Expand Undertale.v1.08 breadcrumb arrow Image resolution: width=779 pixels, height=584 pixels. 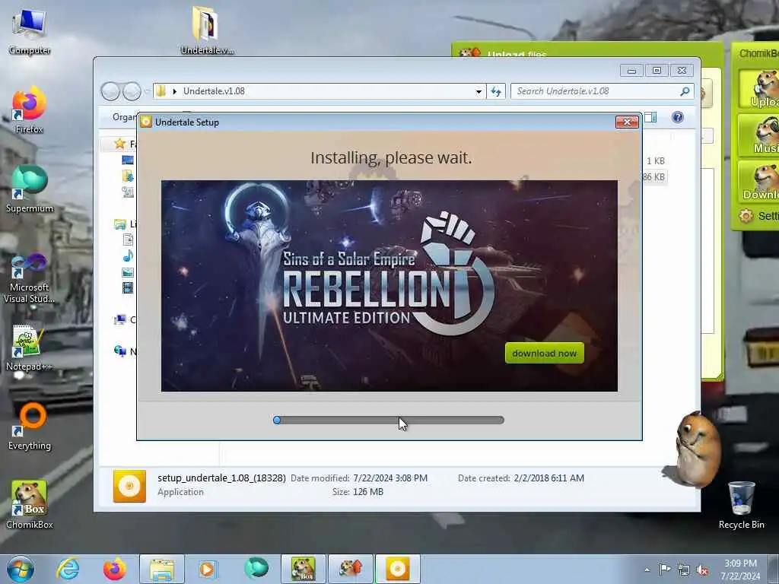coord(174,91)
